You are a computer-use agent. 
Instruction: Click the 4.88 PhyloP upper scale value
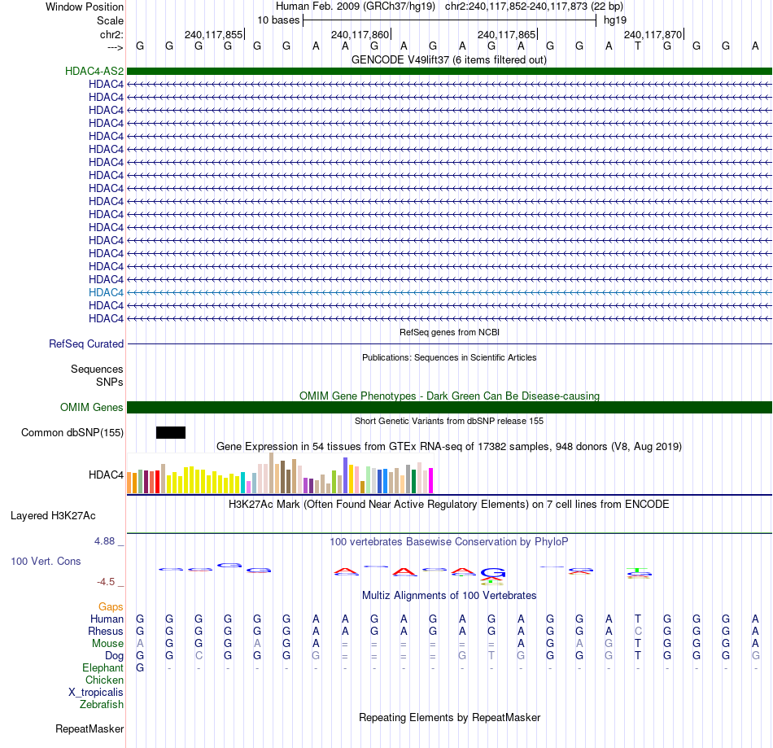pyautogui.click(x=104, y=541)
